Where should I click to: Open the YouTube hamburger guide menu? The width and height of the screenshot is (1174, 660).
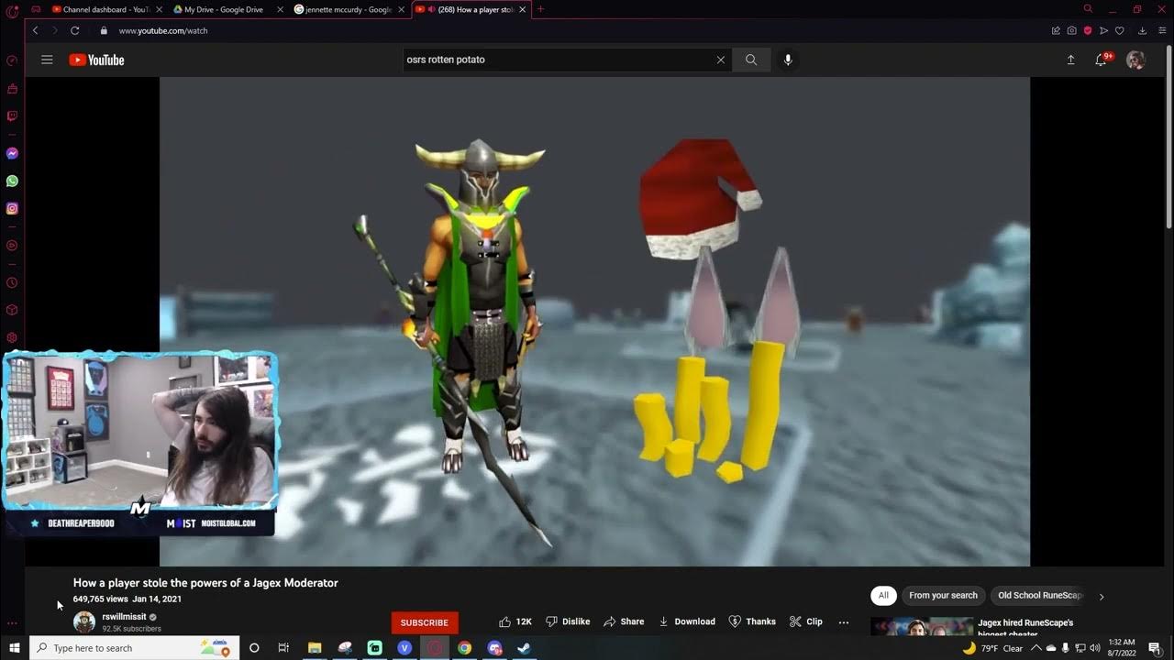click(47, 60)
